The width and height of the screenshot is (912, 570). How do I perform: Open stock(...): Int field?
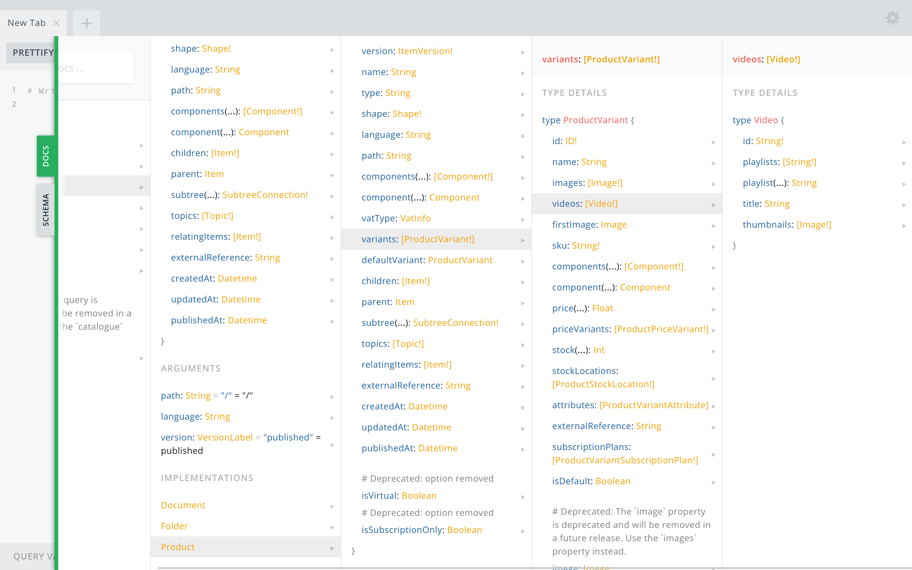pyautogui.click(x=627, y=350)
